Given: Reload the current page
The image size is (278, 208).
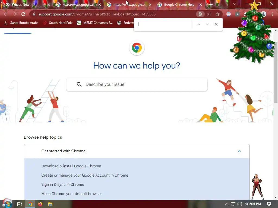Looking at the screenshot, I should click(x=23, y=14).
